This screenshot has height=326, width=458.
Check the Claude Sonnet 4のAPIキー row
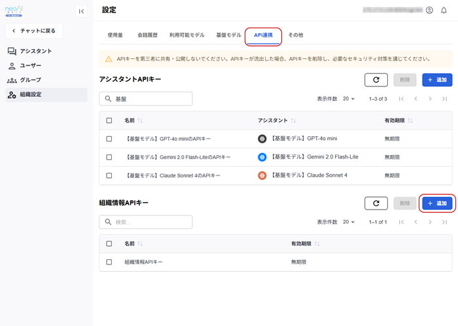[x=109, y=175]
